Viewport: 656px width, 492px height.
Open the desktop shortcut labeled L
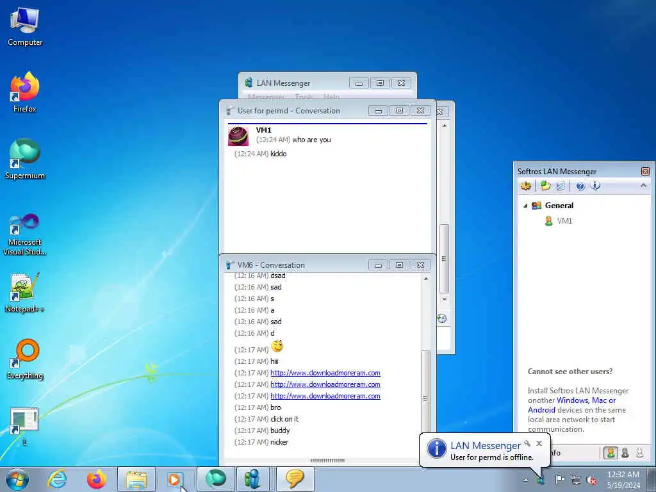pos(24,426)
